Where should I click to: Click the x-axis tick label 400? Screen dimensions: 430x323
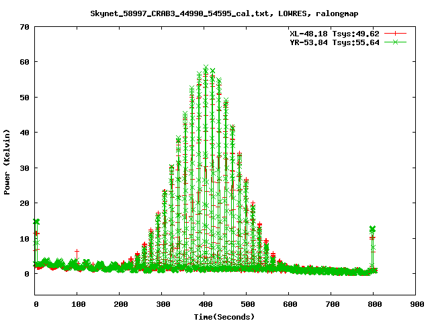[x=206, y=304]
